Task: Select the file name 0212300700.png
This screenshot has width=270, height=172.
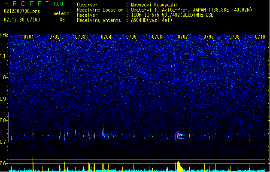Action: pyautogui.click(x=22, y=11)
